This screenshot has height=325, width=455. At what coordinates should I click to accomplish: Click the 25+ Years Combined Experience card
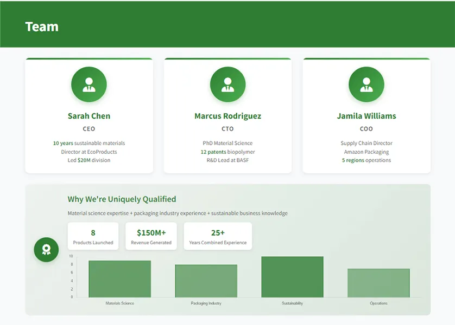click(x=218, y=236)
